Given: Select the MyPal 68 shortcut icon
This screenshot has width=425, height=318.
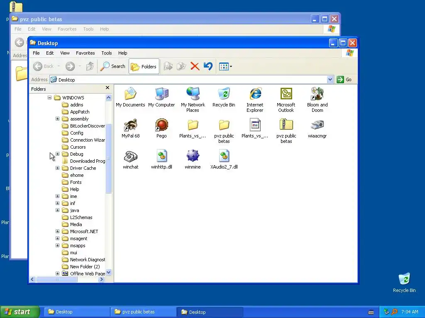Looking at the screenshot, I should point(131,125).
